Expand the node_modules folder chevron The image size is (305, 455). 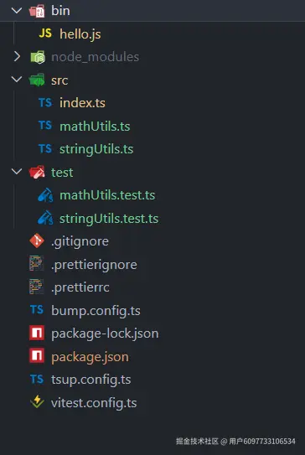click(x=17, y=57)
